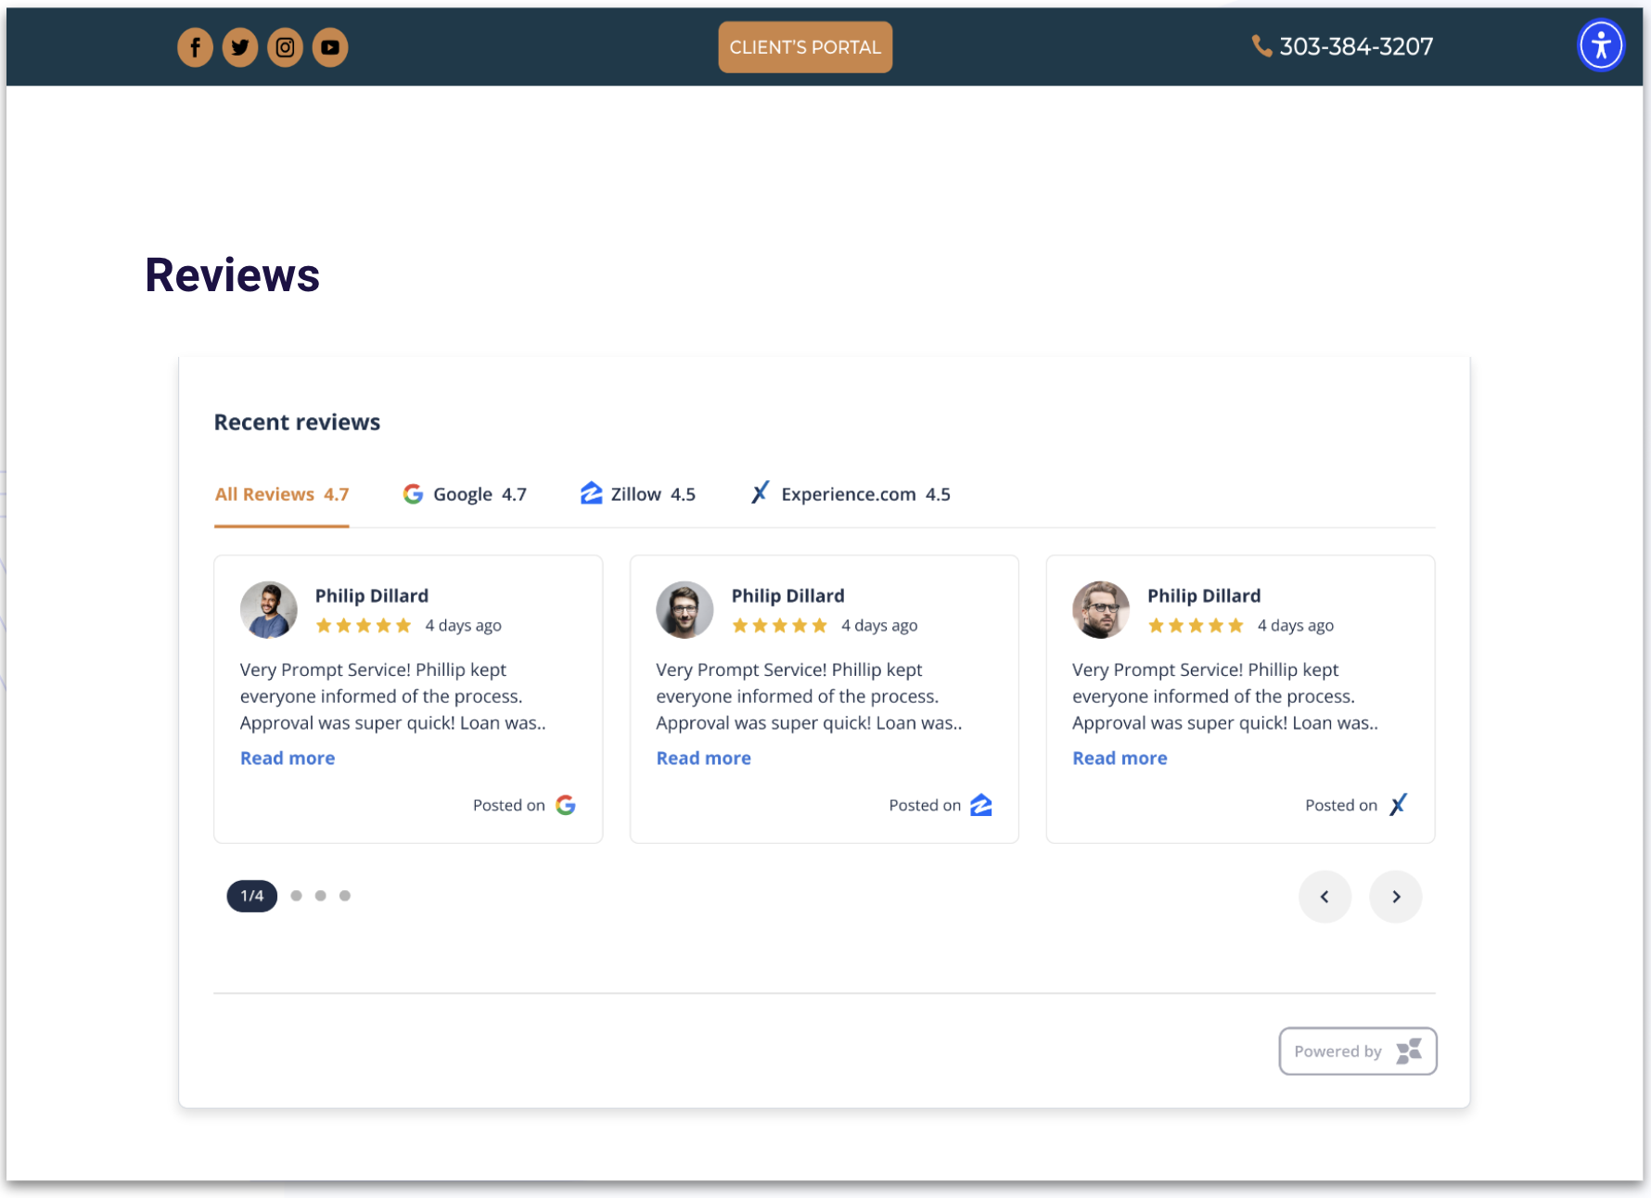Image resolution: width=1651 pixels, height=1198 pixels.
Task: Click the five-star rating on the Google review
Action: (x=364, y=626)
